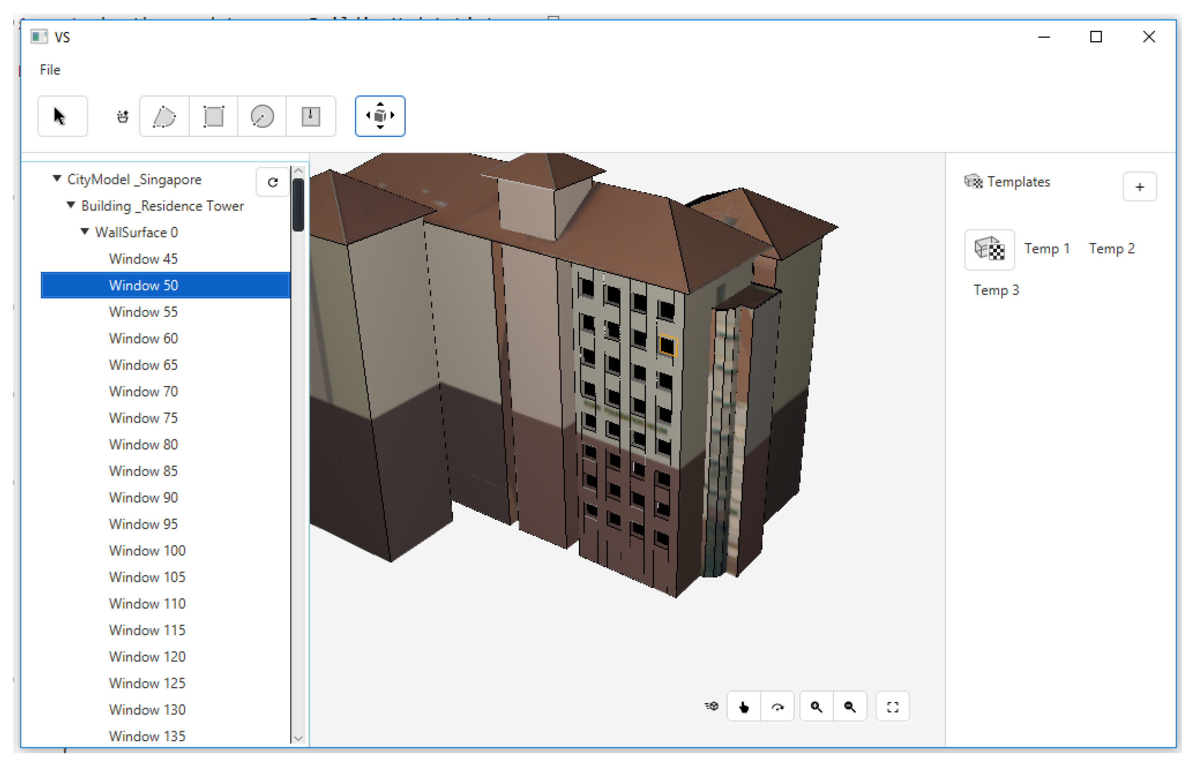Refresh the model tree list

point(272,182)
